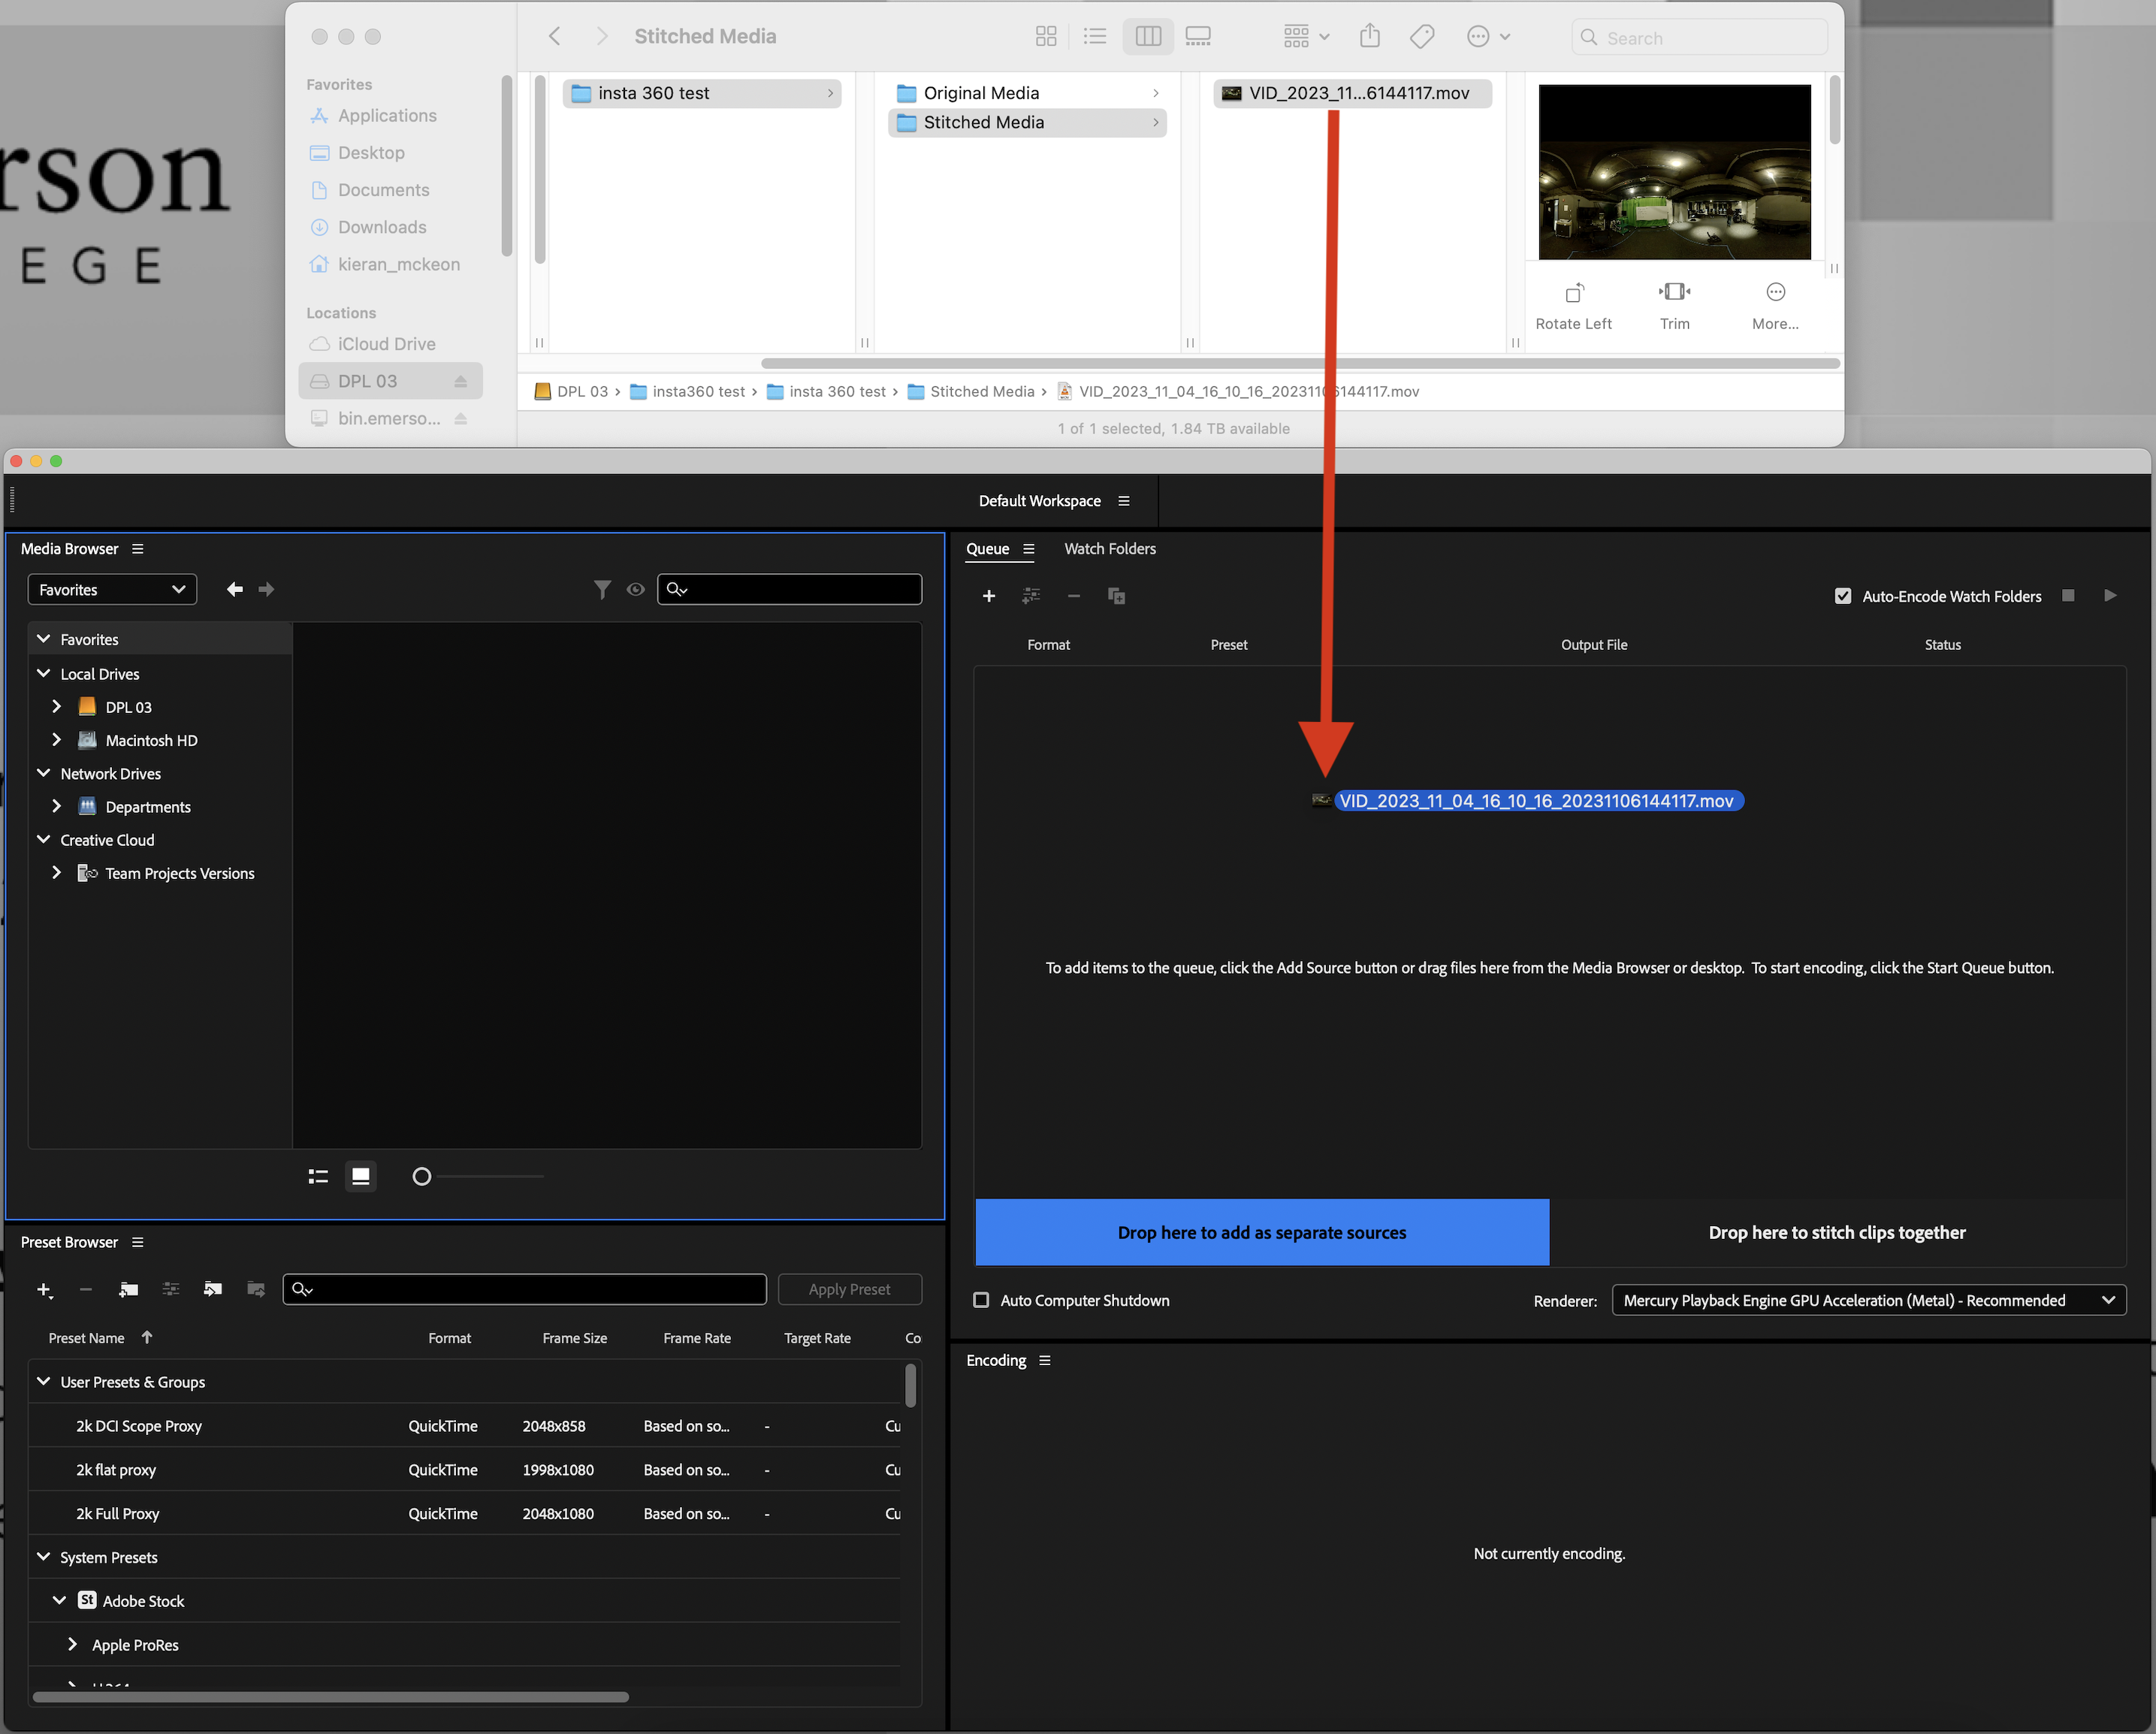Switch Media Browser to thumbnail view

[361, 1176]
